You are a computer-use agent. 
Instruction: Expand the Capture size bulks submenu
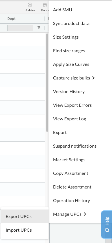tap(74, 78)
